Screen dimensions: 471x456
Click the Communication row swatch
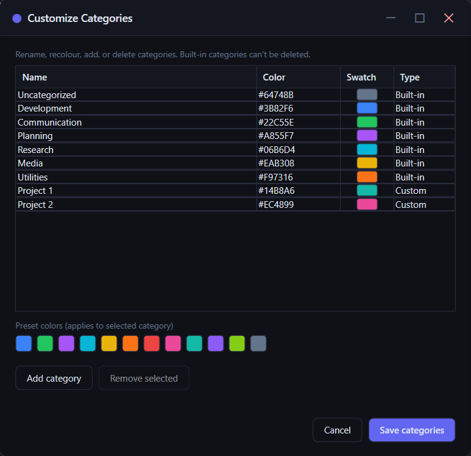(367, 122)
